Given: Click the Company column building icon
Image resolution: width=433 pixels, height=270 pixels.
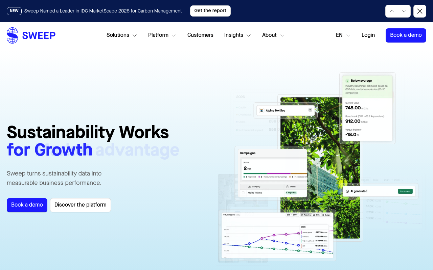Looking at the screenshot, I should coord(249,187).
